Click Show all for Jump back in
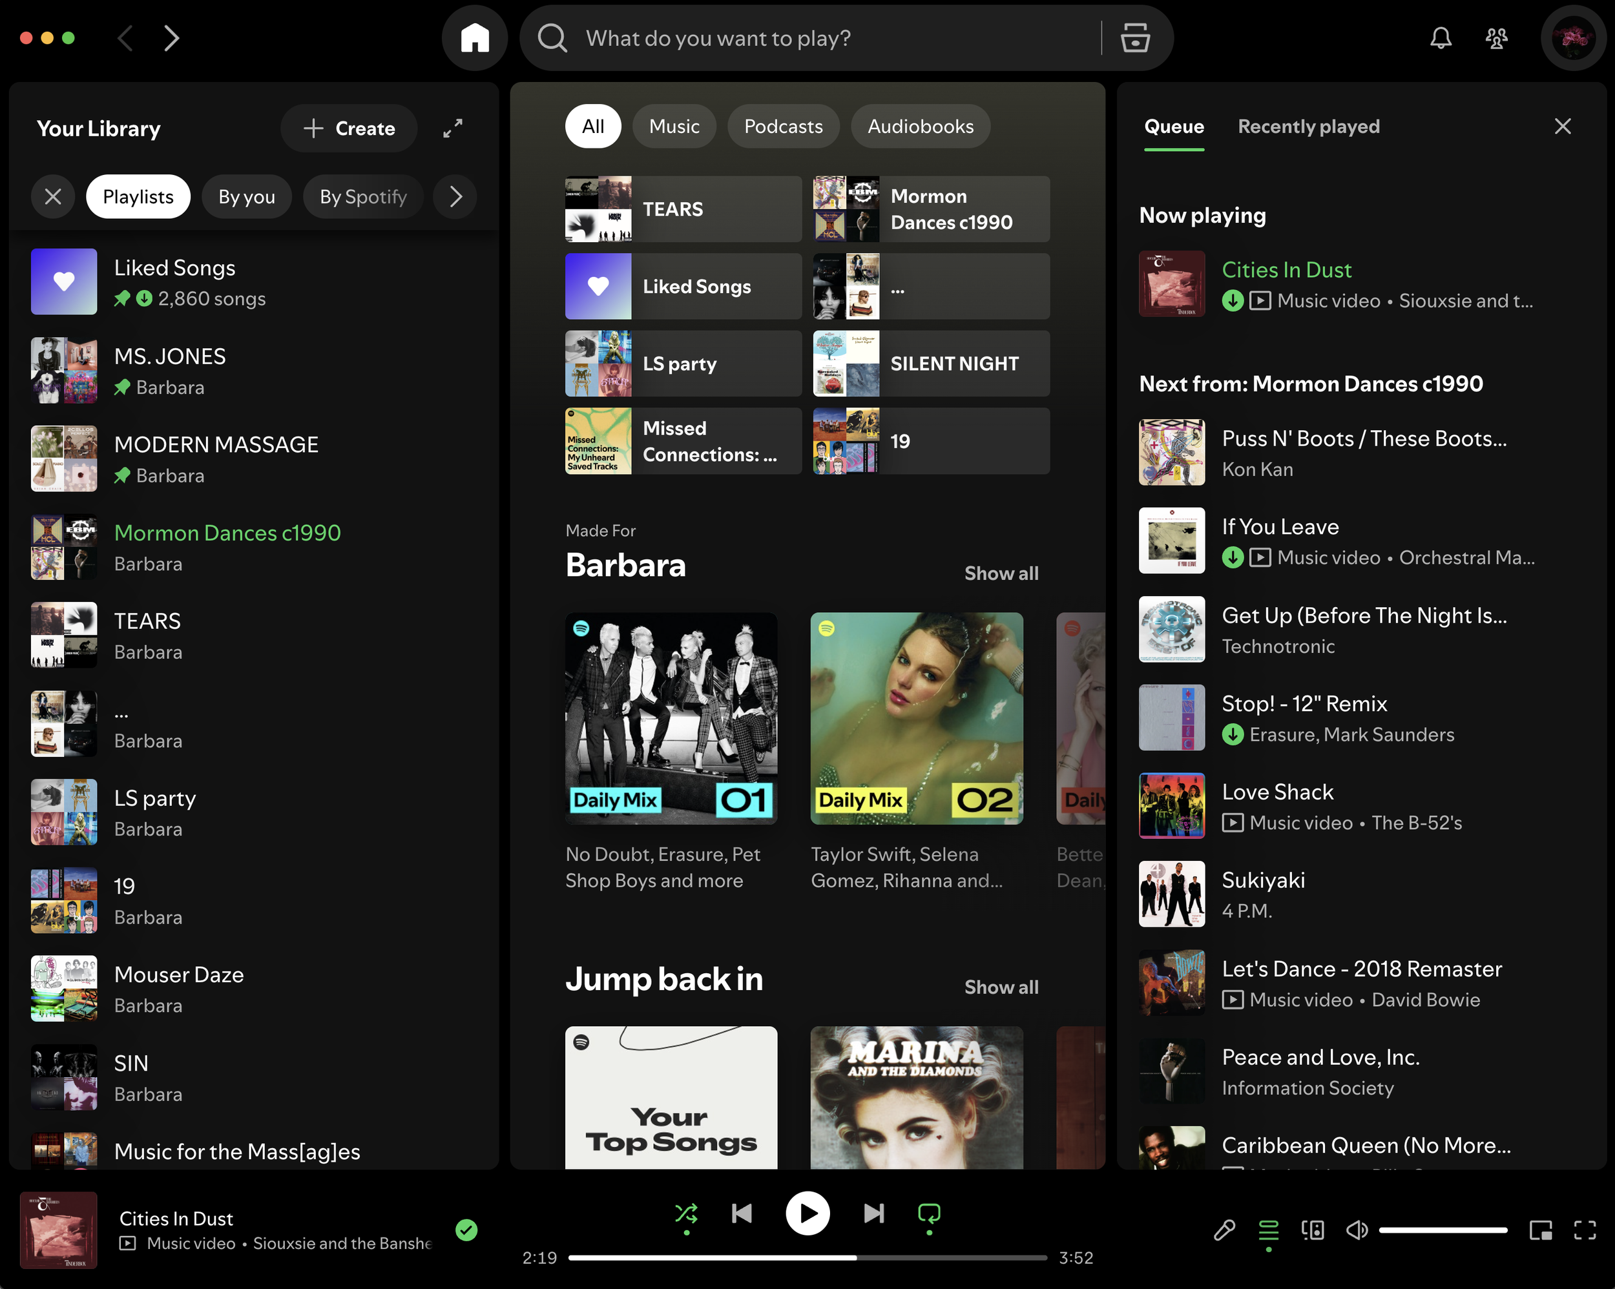 [x=1001, y=987]
